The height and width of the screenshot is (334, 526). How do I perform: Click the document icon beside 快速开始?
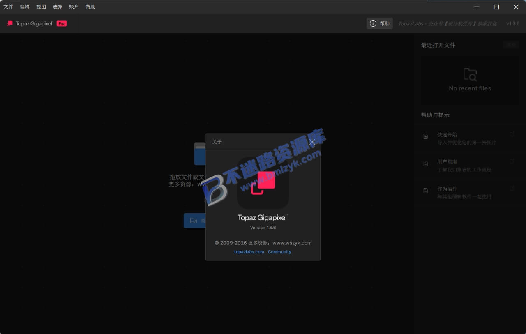(x=426, y=136)
